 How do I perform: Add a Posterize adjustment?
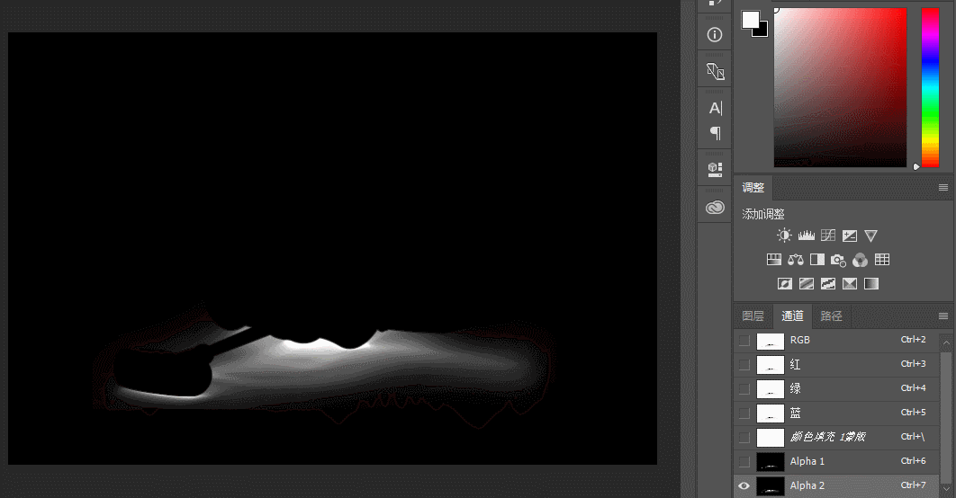coord(807,284)
